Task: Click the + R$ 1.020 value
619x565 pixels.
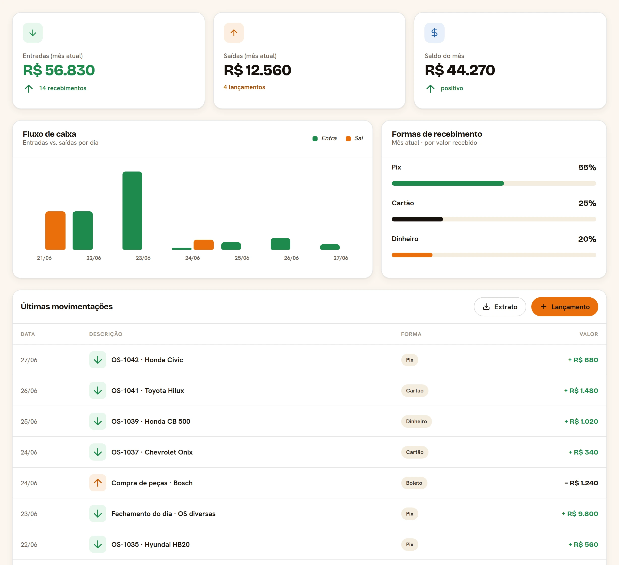Action: click(581, 421)
